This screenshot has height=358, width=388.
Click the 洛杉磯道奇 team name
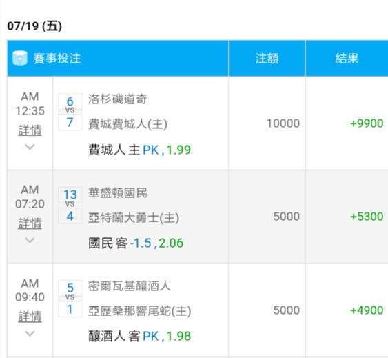pos(118,99)
